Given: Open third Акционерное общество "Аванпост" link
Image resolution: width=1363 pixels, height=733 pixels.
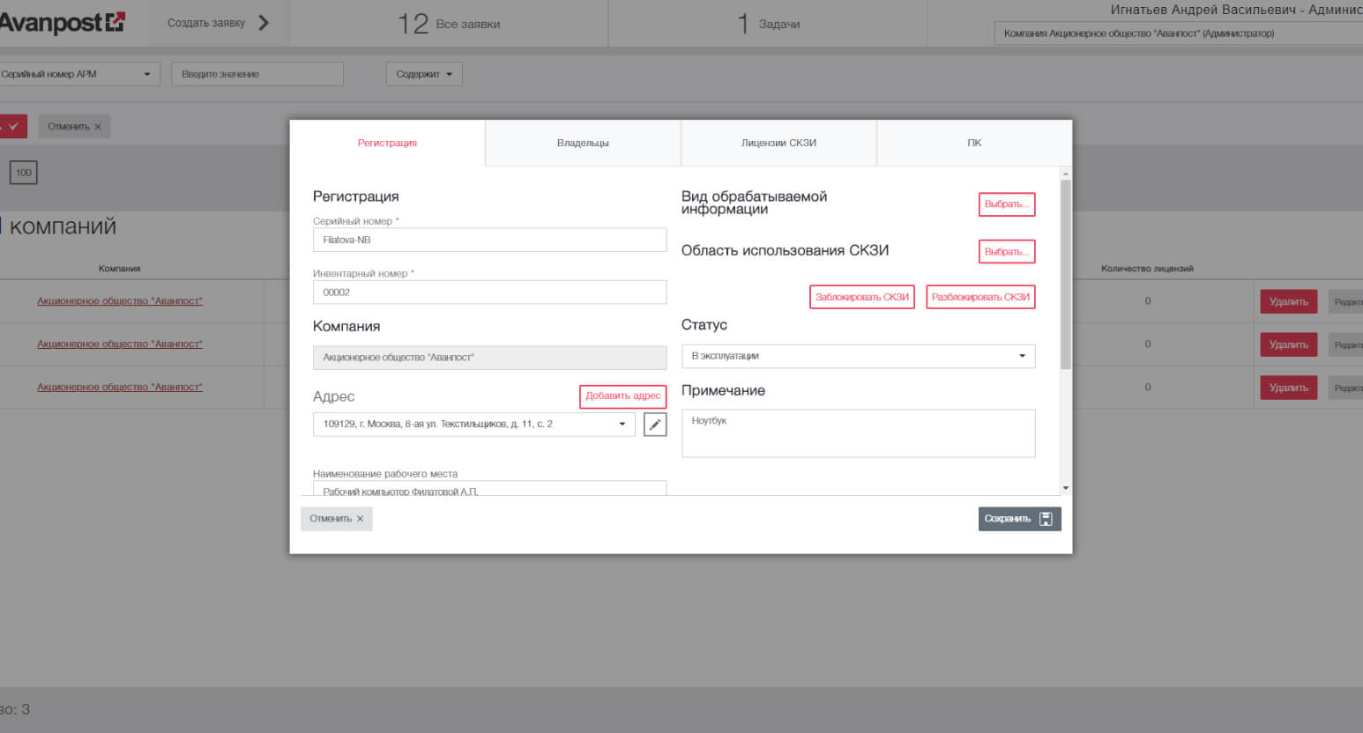Looking at the screenshot, I should 120,388.
